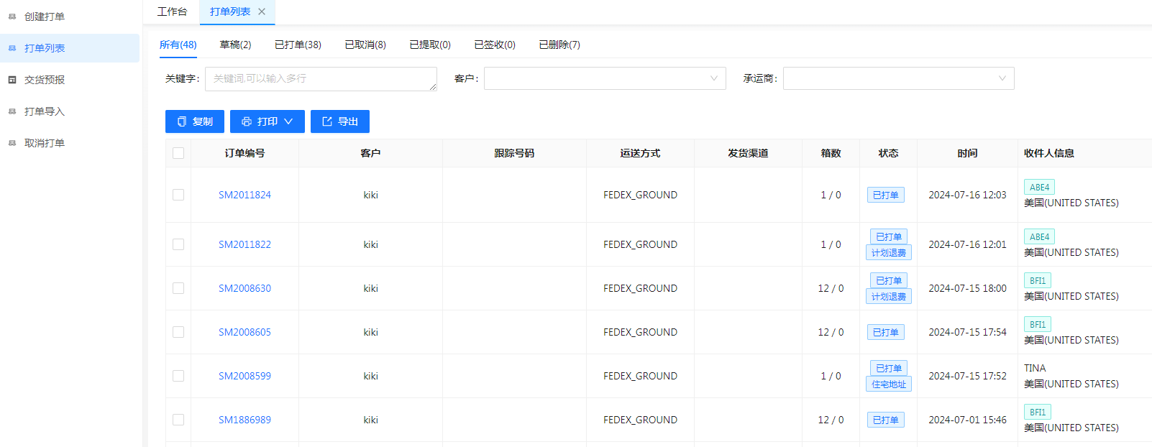Tick checkbox for order SM2011824
This screenshot has height=447, width=1152.
178,195
